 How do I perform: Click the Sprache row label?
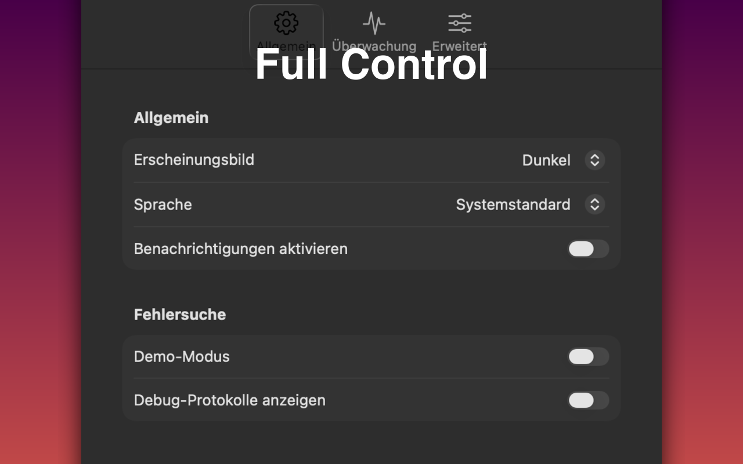pyautogui.click(x=163, y=204)
